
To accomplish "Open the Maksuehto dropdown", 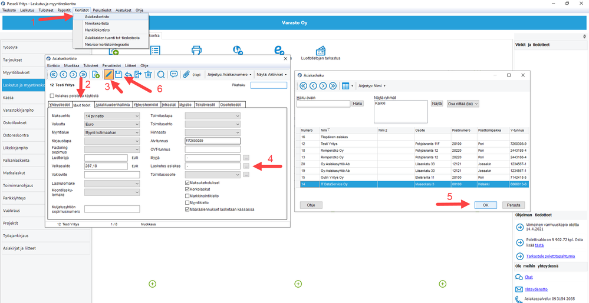I will click(112, 116).
